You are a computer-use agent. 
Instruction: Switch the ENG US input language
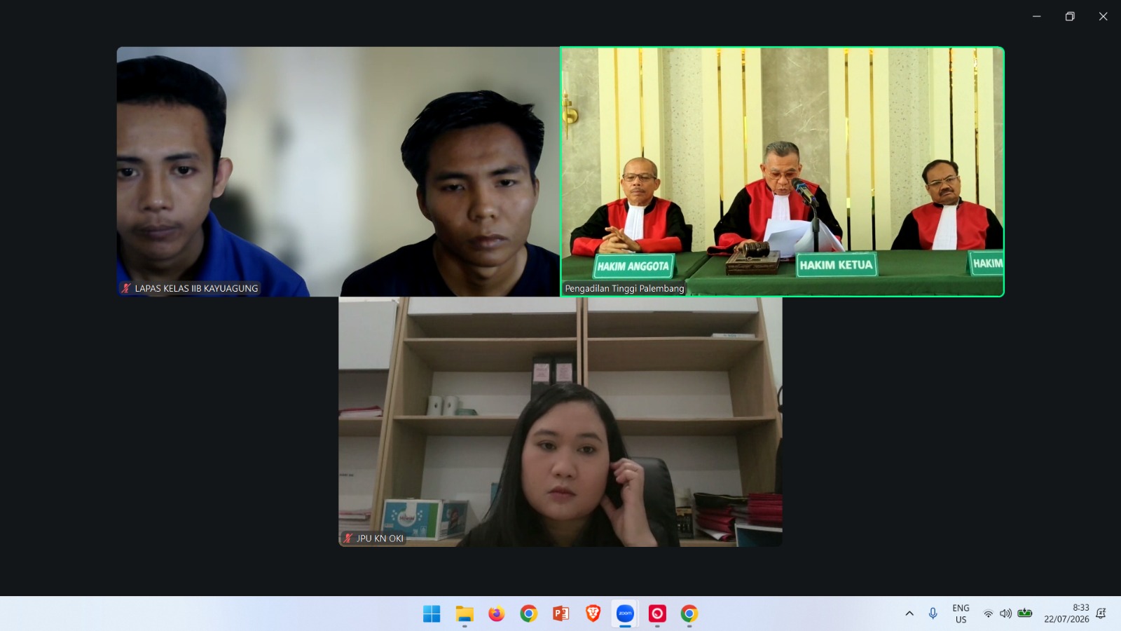coord(961,613)
